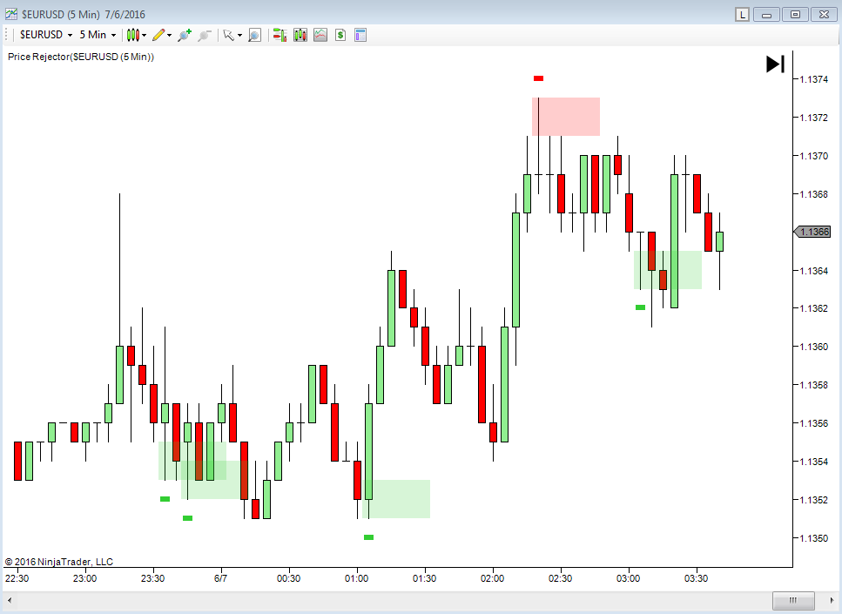Open Chart Trader panel icon
Image resolution: width=842 pixels, height=614 pixels.
(x=280, y=35)
